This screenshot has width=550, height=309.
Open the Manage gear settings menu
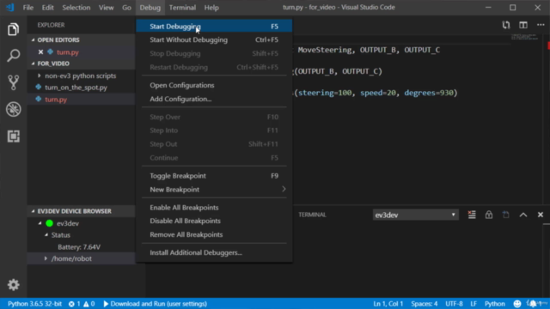[14, 284]
